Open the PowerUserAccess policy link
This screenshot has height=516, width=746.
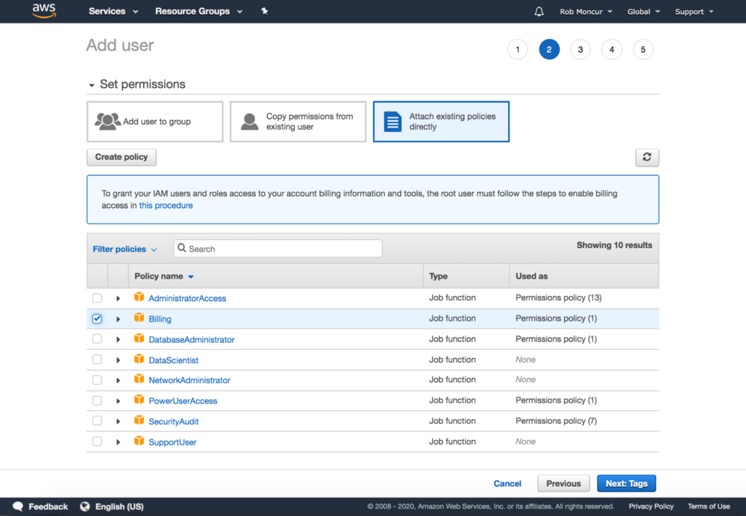[x=183, y=401]
